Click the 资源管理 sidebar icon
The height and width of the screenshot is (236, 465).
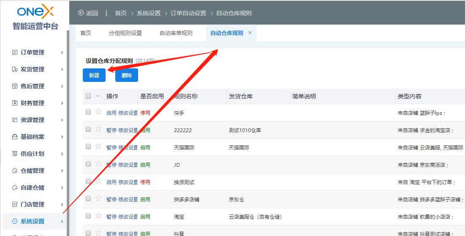click(x=14, y=120)
